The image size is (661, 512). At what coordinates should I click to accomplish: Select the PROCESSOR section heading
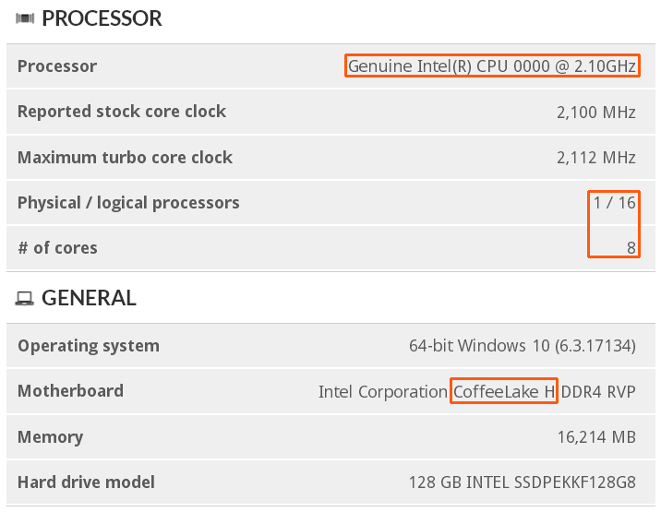click(x=102, y=18)
